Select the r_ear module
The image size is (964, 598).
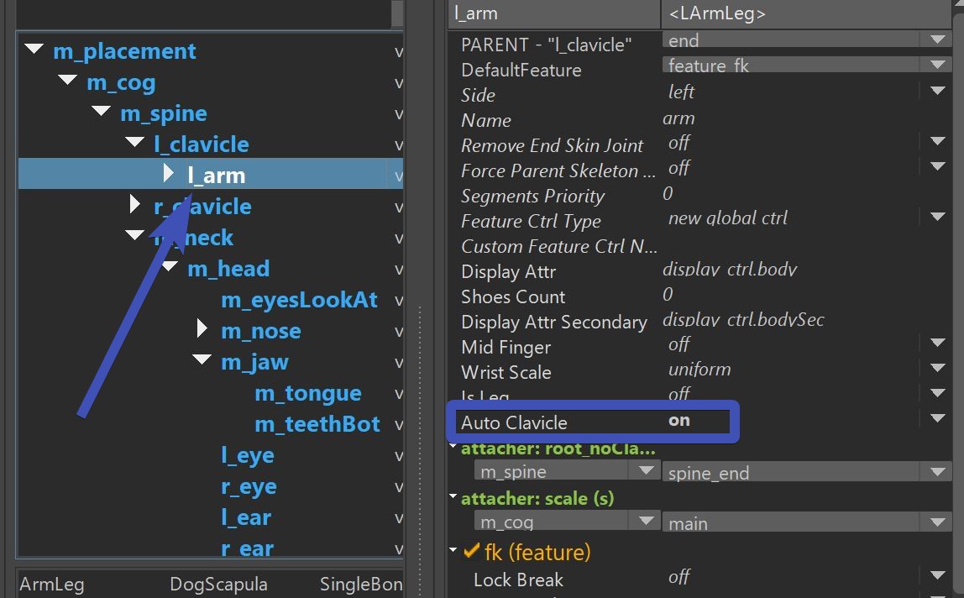pyautogui.click(x=247, y=548)
